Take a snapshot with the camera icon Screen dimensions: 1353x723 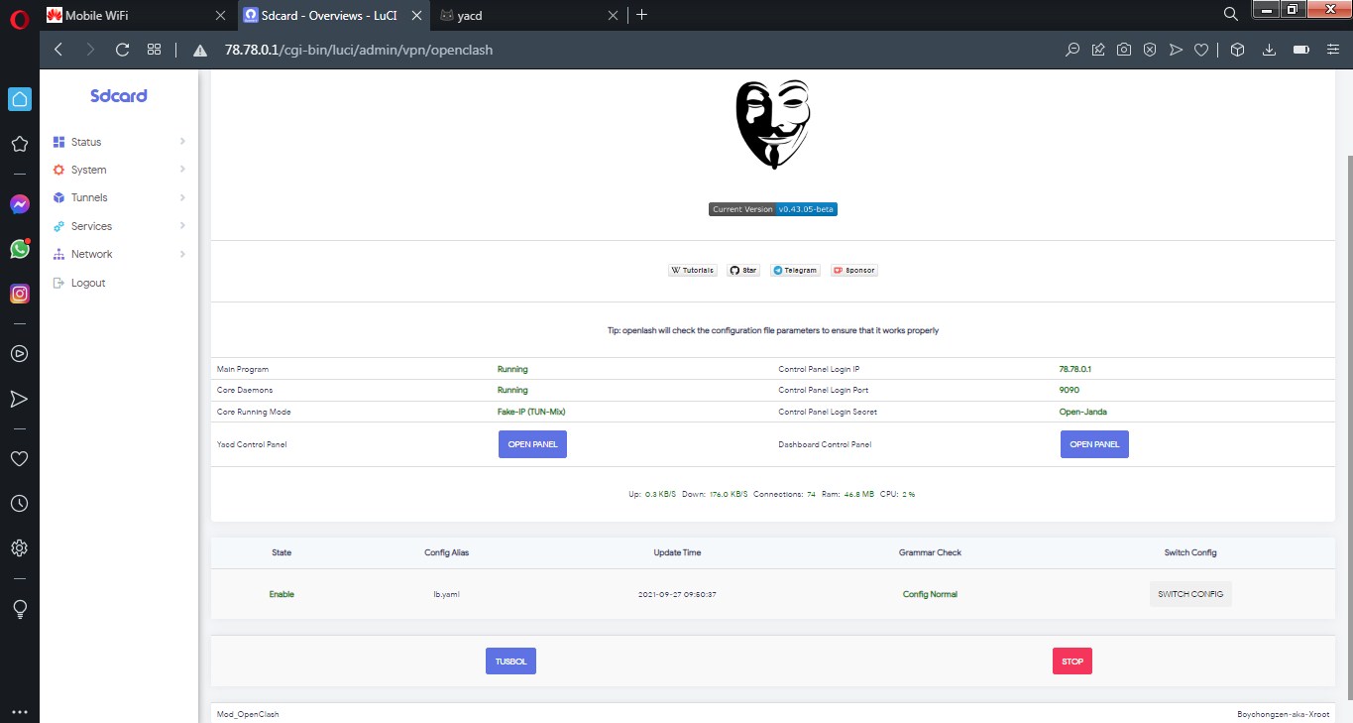1124,50
